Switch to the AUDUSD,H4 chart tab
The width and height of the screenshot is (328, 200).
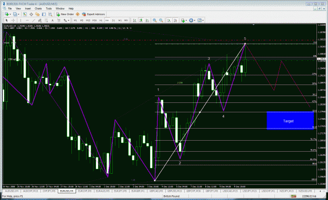pyautogui.click(x=12, y=191)
